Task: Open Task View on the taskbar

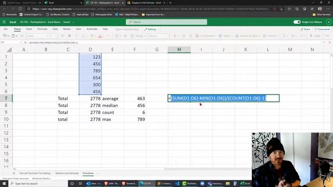Action: pos(80,183)
